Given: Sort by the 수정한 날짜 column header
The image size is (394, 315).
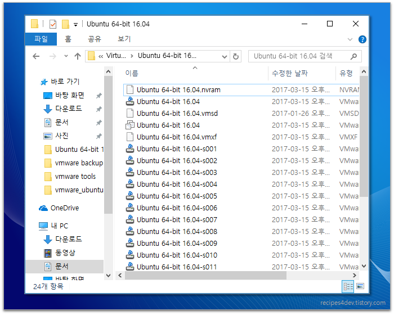Looking at the screenshot, I should click(x=290, y=73).
